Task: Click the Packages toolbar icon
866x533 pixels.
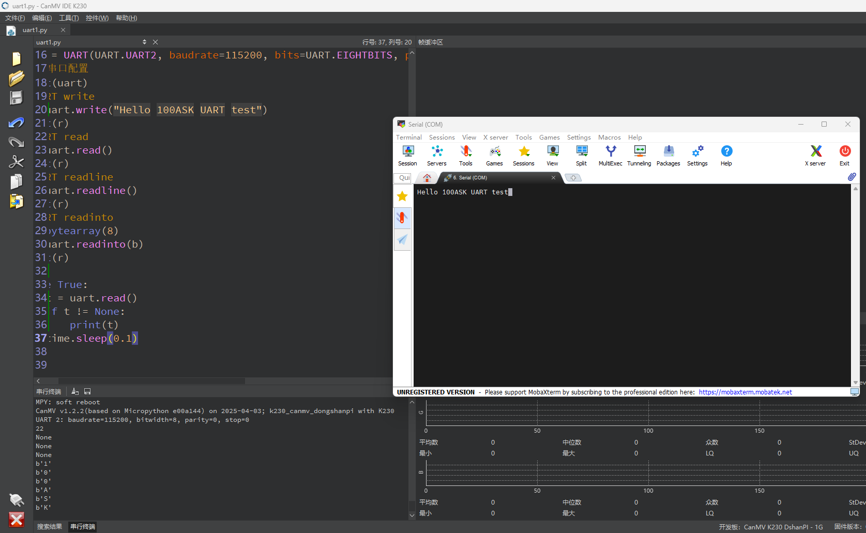Action: (668, 156)
